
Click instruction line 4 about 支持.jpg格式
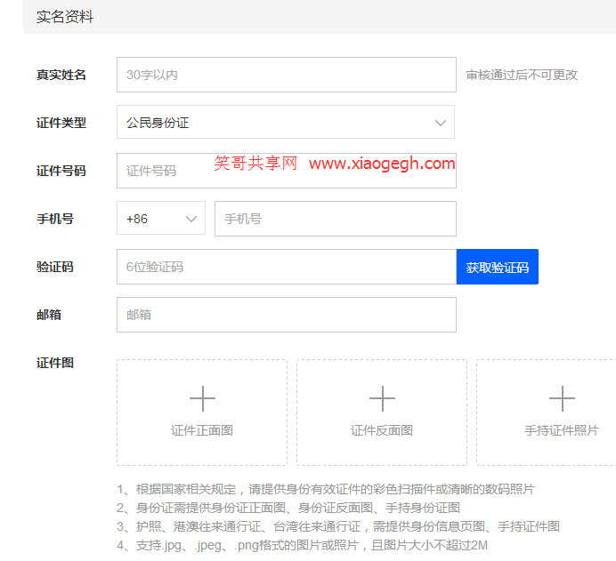(x=302, y=545)
